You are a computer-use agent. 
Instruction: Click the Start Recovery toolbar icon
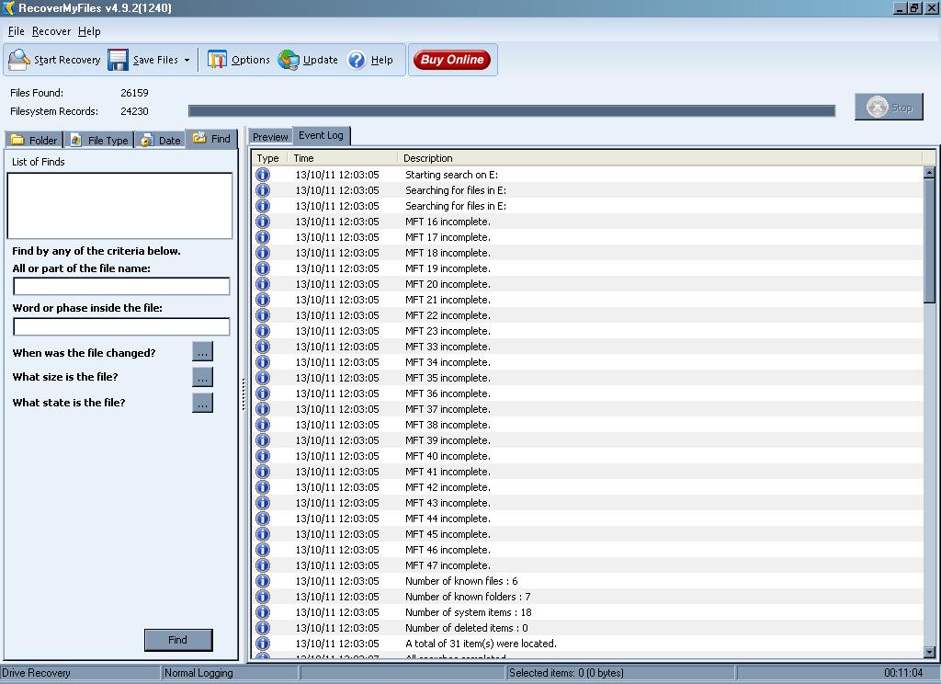pyautogui.click(x=19, y=60)
